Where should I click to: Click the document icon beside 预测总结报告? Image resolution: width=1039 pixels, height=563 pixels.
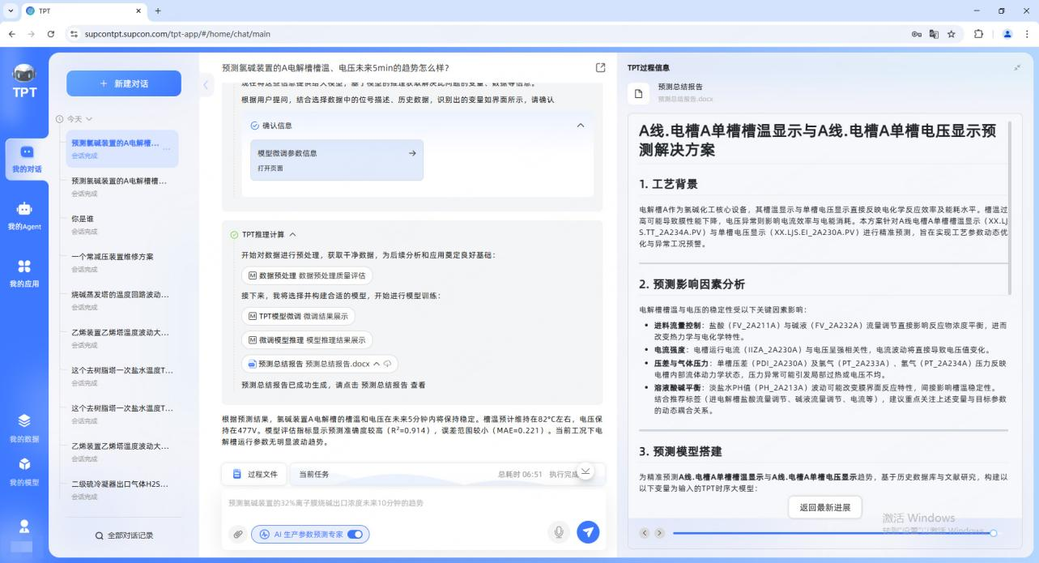point(638,93)
